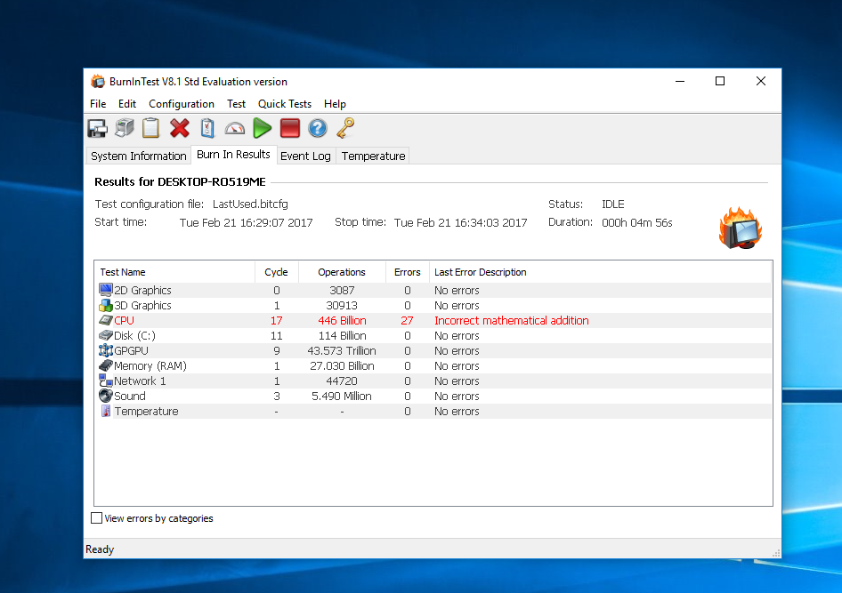Click the Disk (C:) drive icon
The width and height of the screenshot is (842, 593).
[106, 336]
